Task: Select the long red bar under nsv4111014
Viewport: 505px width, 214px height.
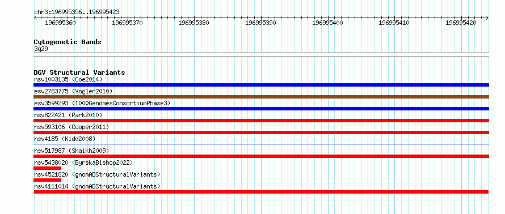Action: tap(261, 192)
